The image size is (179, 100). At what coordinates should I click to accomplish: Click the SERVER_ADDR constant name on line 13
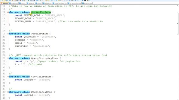[x=32, y=15]
